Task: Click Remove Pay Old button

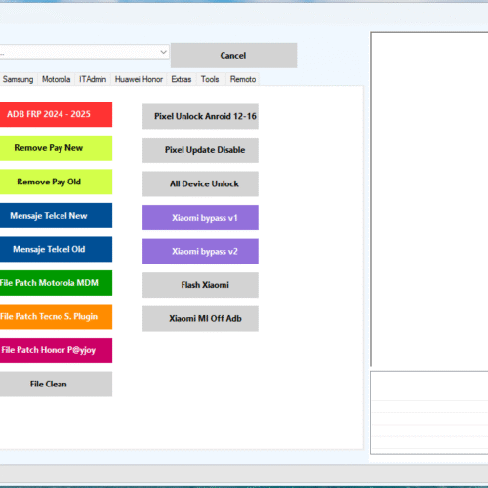Action: [56, 182]
